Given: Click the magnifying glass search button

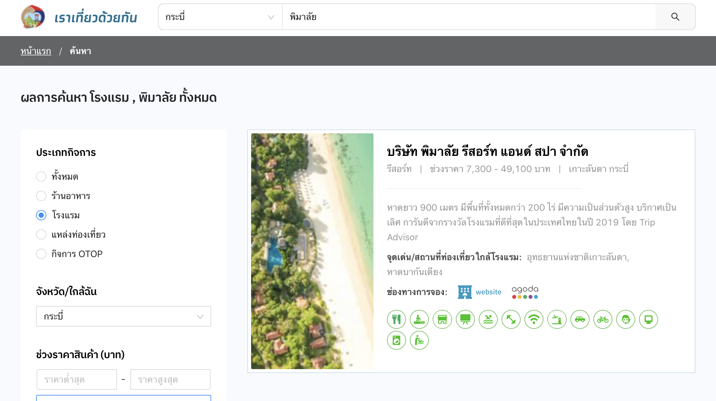Looking at the screenshot, I should (675, 17).
